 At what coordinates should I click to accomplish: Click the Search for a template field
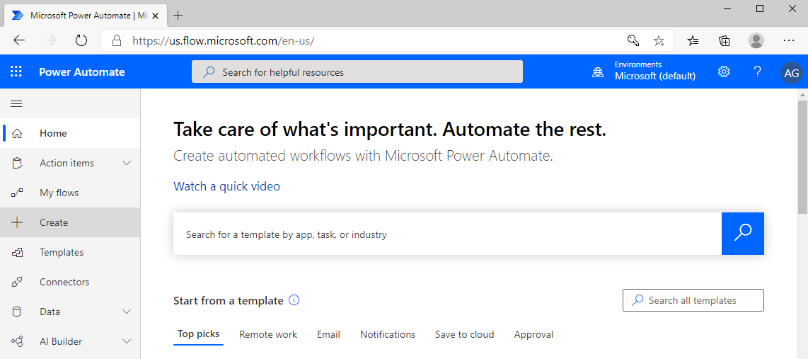[x=447, y=234]
